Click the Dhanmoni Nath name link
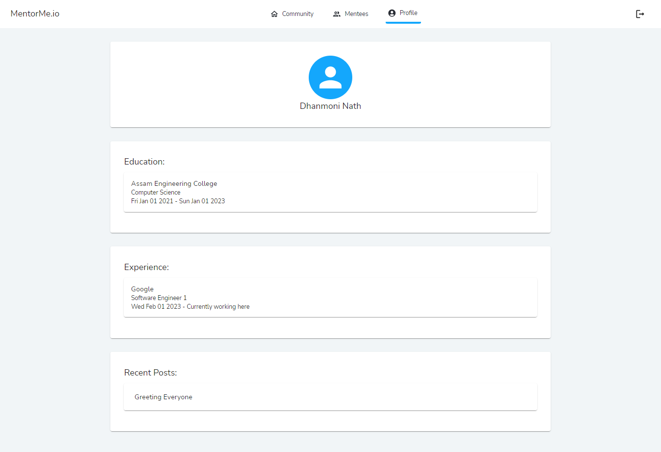 [330, 105]
